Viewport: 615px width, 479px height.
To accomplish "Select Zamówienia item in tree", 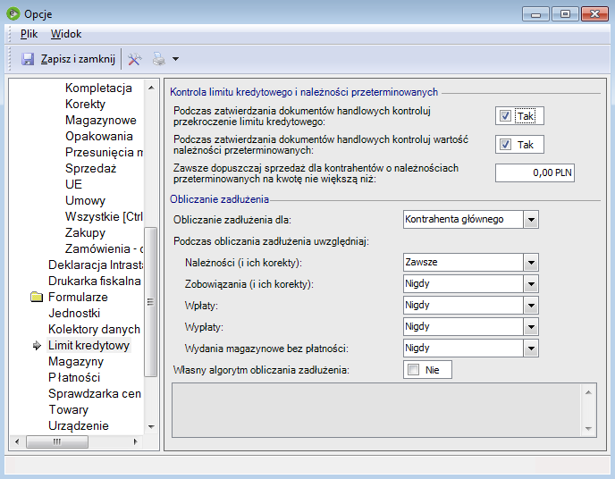I will click(104, 249).
